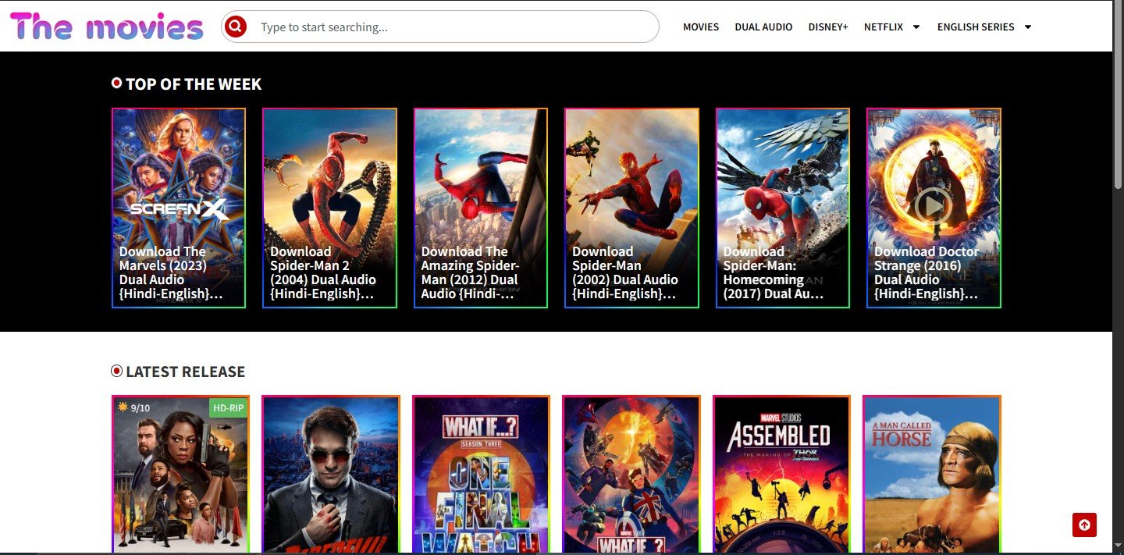The width and height of the screenshot is (1124, 555).
Task: Click the green HD-RIP quality badge
Action: 228,407
